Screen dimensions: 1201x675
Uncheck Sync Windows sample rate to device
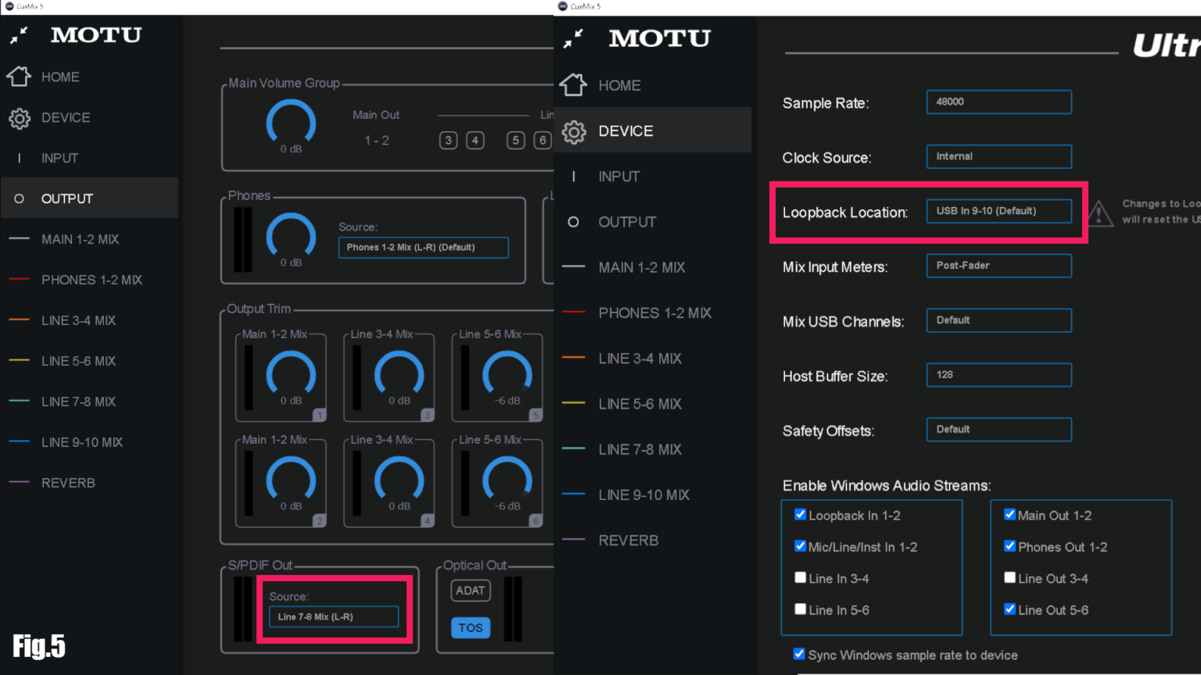tap(799, 655)
